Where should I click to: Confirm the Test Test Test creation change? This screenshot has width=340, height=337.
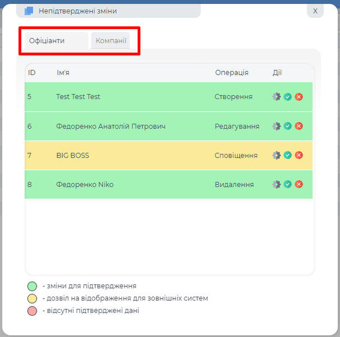tap(288, 97)
